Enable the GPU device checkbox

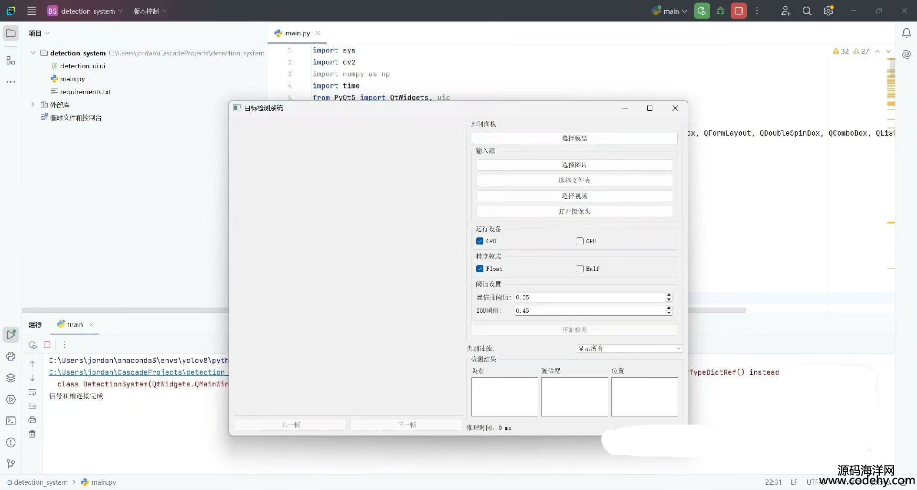coord(580,241)
